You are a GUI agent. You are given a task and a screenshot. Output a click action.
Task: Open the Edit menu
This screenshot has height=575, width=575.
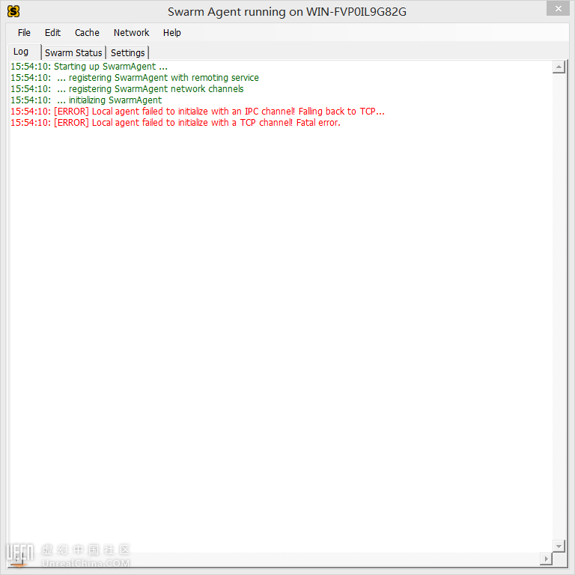click(x=52, y=33)
